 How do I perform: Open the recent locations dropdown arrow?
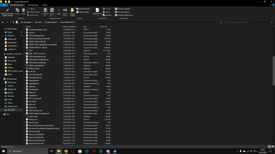coord(10,22)
